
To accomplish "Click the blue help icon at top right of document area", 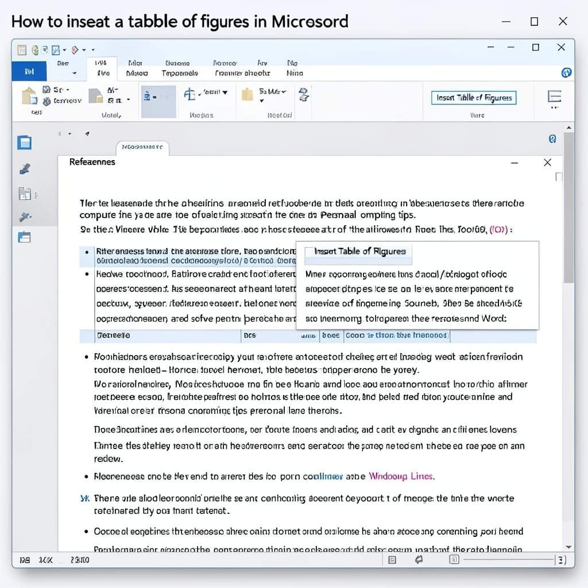I will 552,139.
